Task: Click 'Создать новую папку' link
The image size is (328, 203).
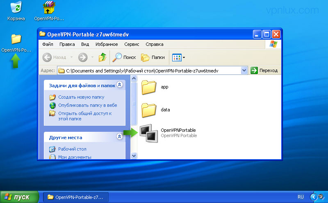Action: pyautogui.click(x=81, y=97)
